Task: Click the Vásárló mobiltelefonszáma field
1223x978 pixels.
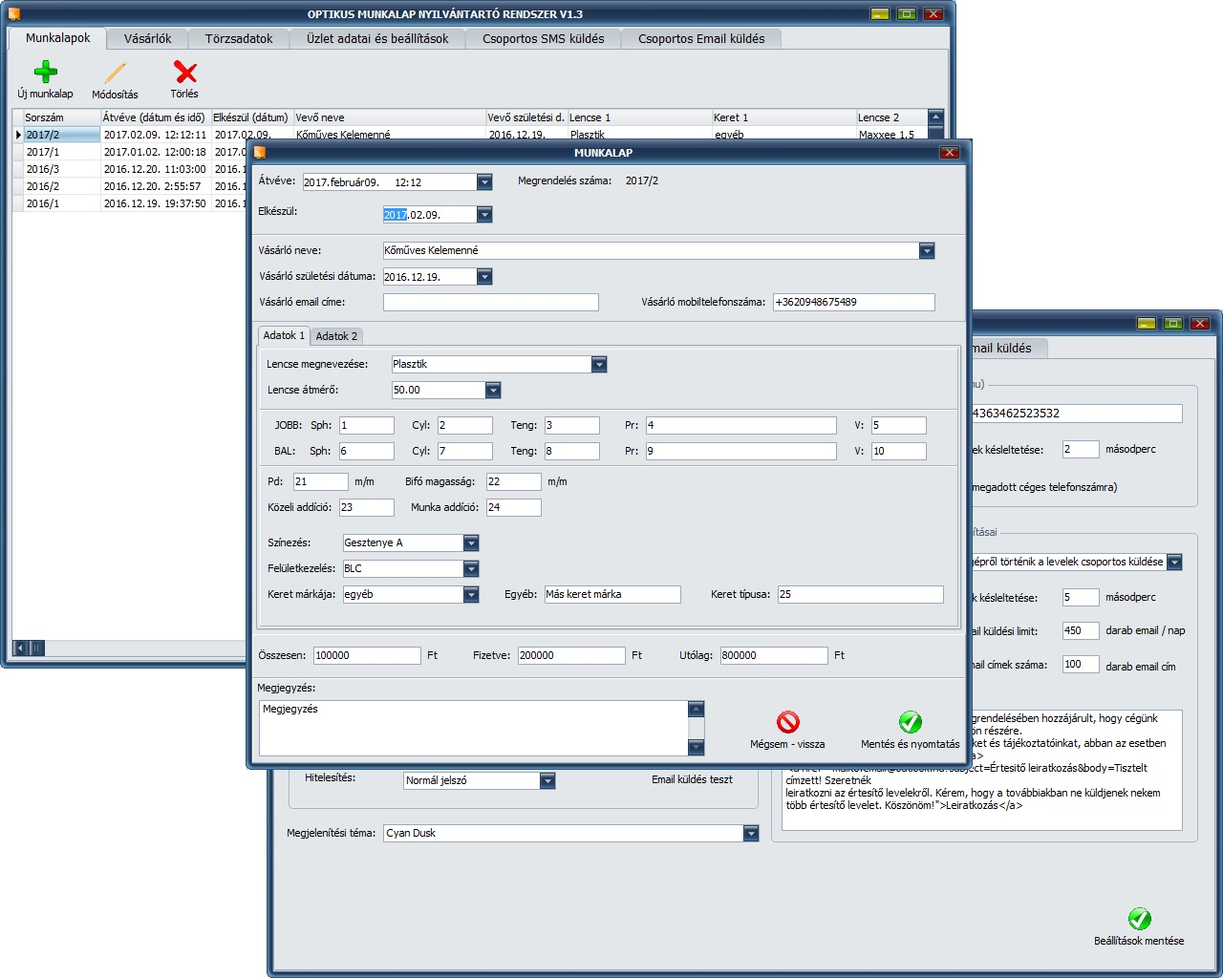Action: coord(854,302)
